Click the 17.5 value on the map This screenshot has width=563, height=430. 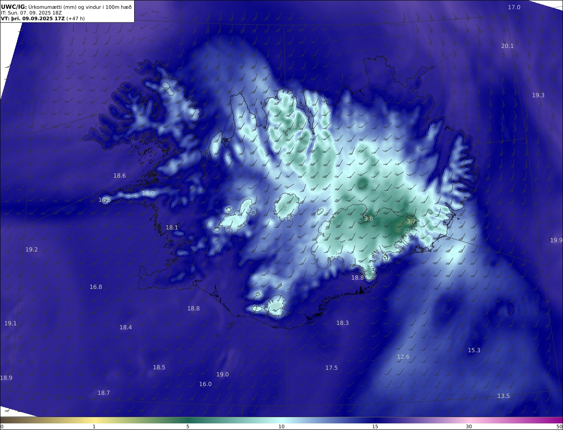[331, 368]
